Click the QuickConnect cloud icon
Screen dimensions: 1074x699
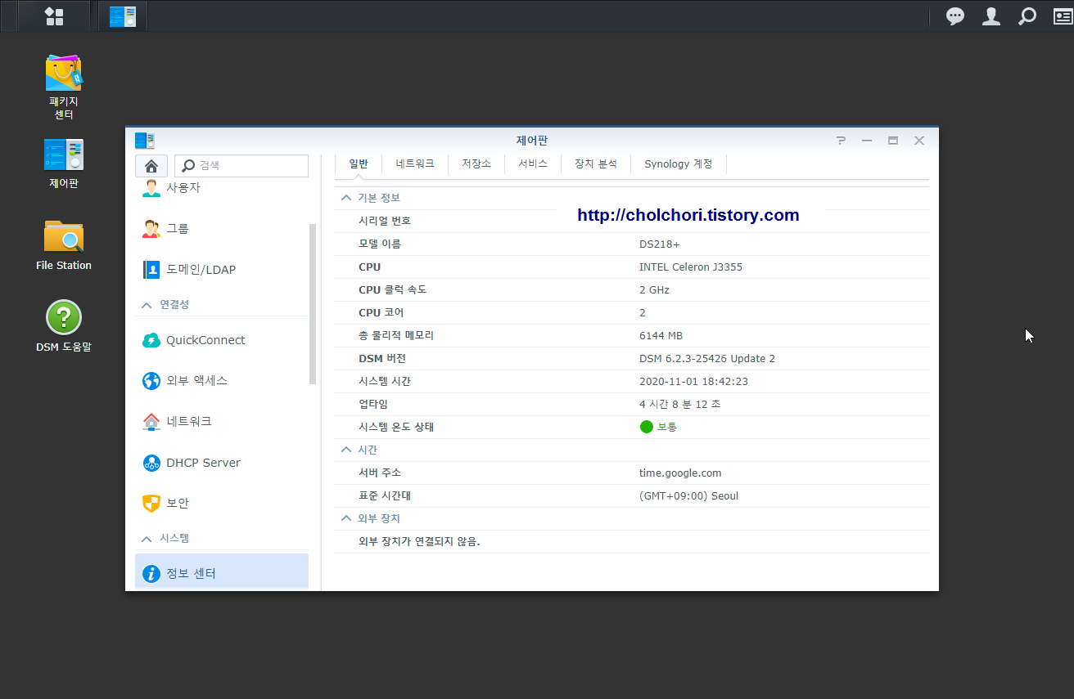click(x=151, y=340)
